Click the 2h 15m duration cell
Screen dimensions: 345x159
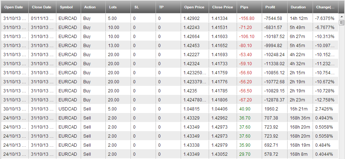[x=298, y=72]
